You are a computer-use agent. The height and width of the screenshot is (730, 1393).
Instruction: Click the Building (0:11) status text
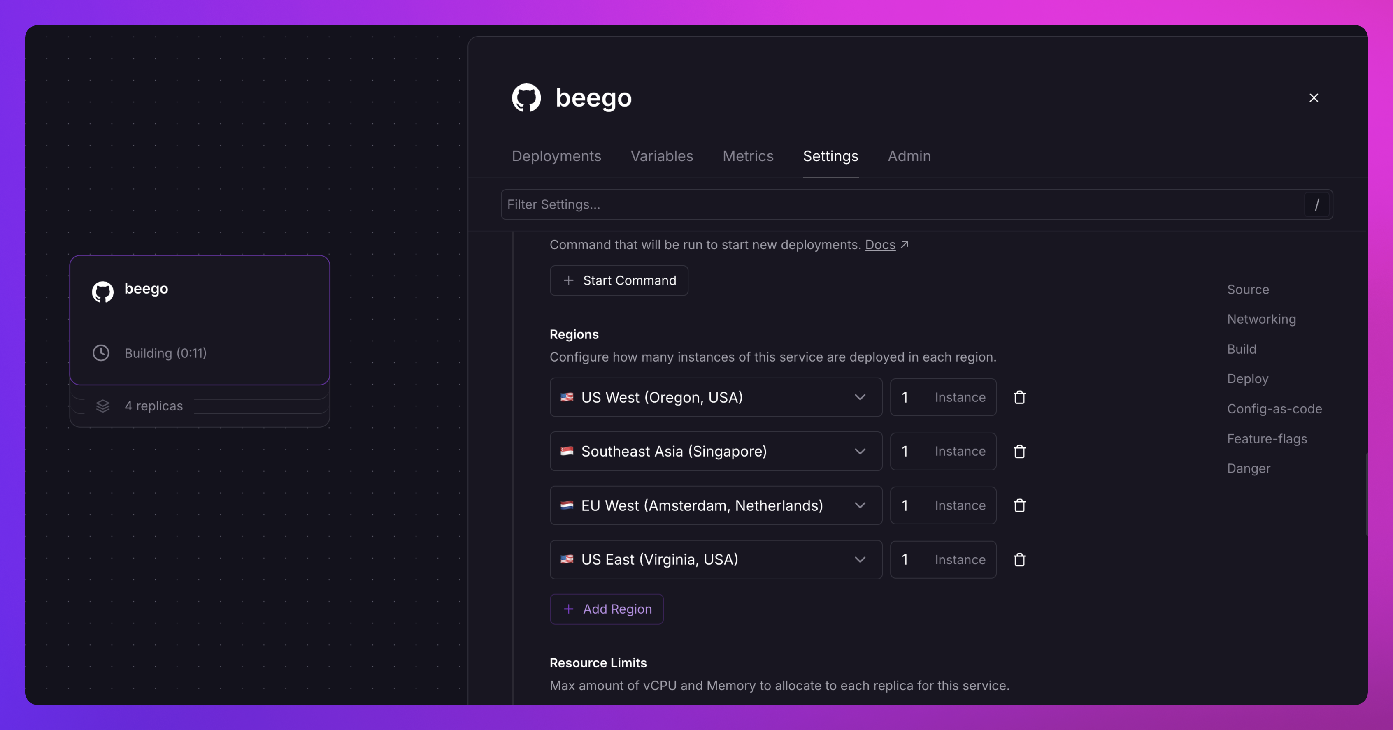coord(165,353)
